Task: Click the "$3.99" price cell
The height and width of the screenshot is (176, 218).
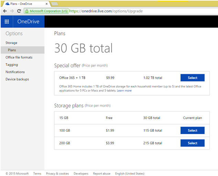Action: click(x=110, y=143)
